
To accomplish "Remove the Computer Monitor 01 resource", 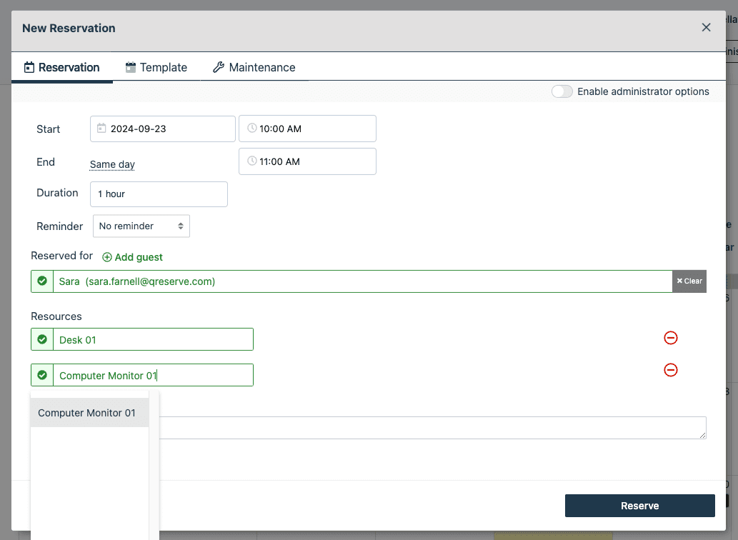I will point(670,370).
